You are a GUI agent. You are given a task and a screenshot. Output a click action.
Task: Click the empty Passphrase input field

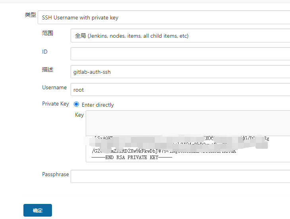pos(180,177)
